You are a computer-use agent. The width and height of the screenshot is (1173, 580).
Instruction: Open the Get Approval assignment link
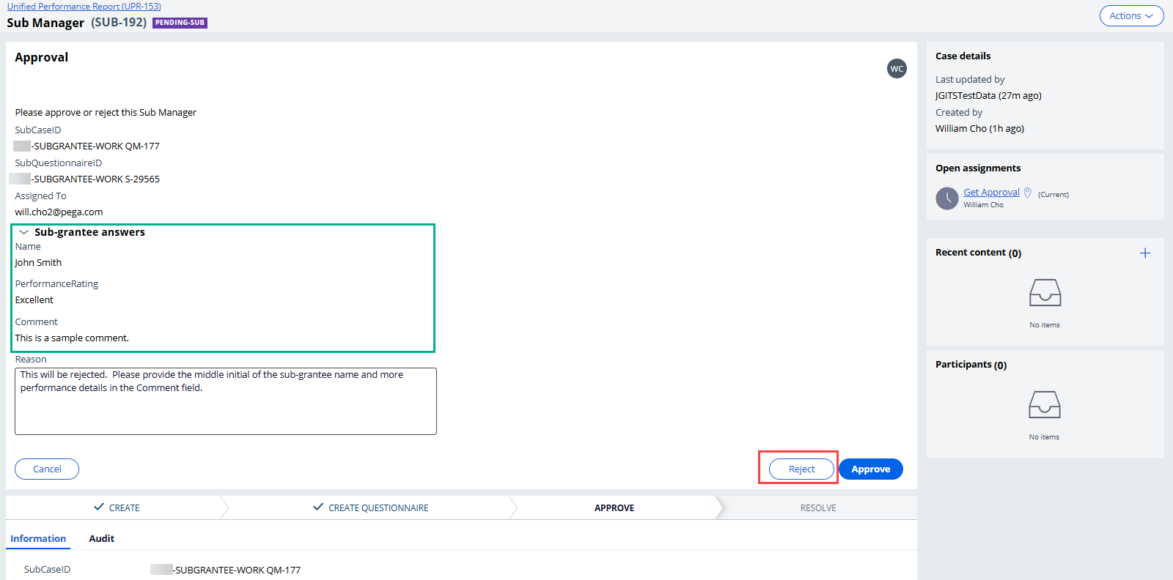991,193
